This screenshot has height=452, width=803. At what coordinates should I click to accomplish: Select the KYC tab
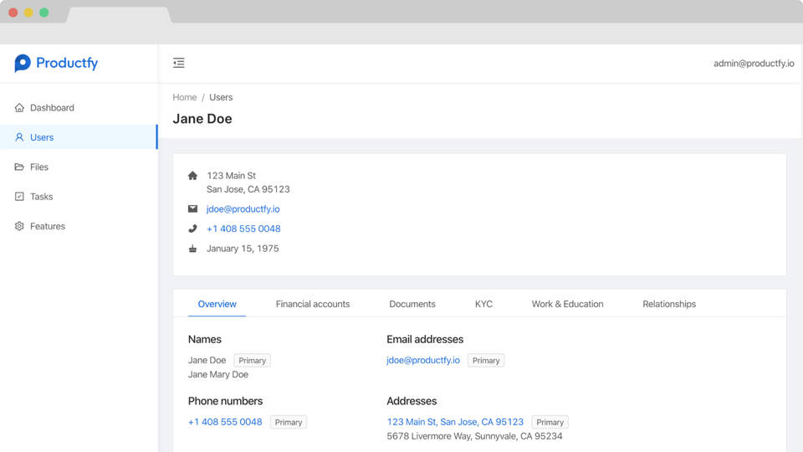[483, 304]
